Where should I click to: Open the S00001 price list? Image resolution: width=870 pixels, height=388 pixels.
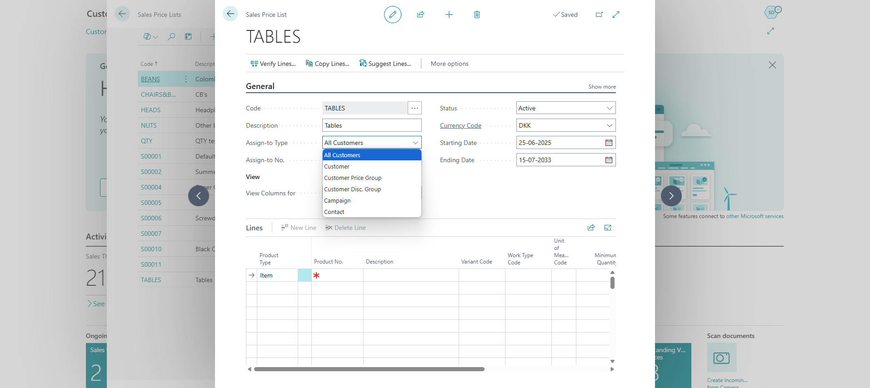(x=151, y=156)
